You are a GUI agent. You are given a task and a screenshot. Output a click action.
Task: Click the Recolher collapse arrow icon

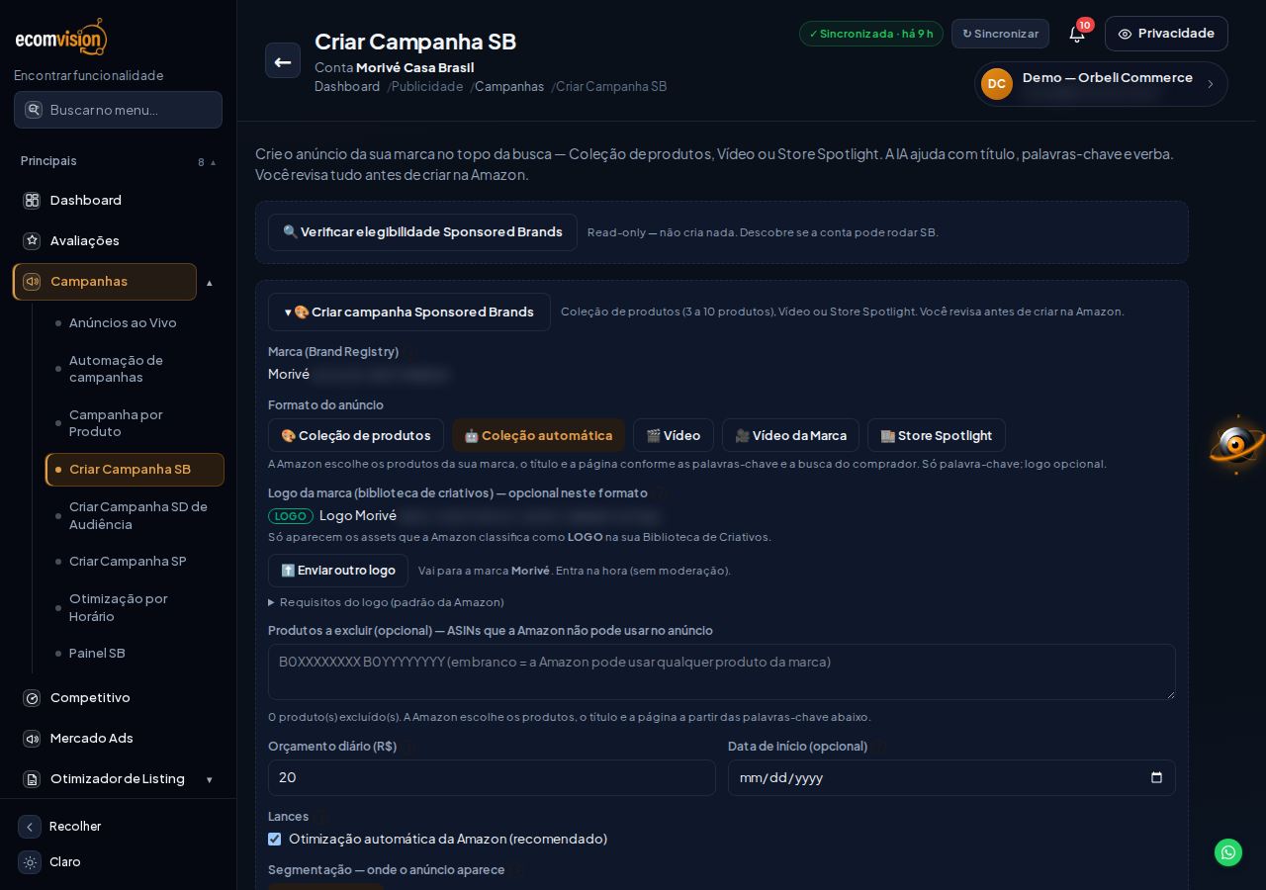click(30, 827)
